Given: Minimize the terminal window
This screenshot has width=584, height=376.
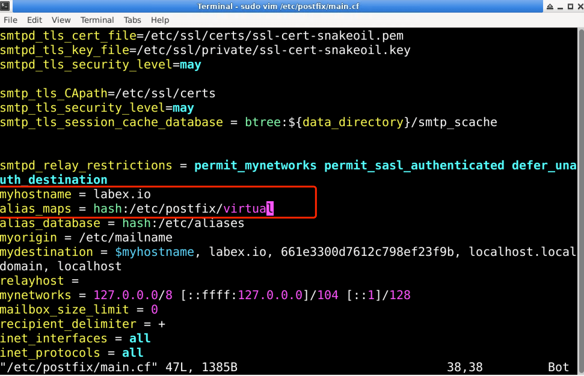Looking at the screenshot, I should pos(561,6).
